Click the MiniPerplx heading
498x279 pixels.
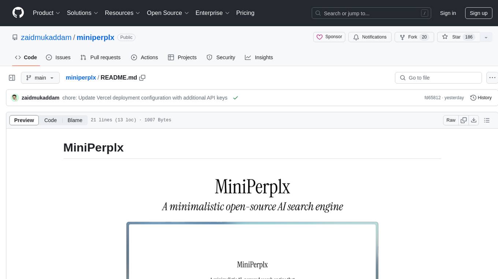point(93,148)
